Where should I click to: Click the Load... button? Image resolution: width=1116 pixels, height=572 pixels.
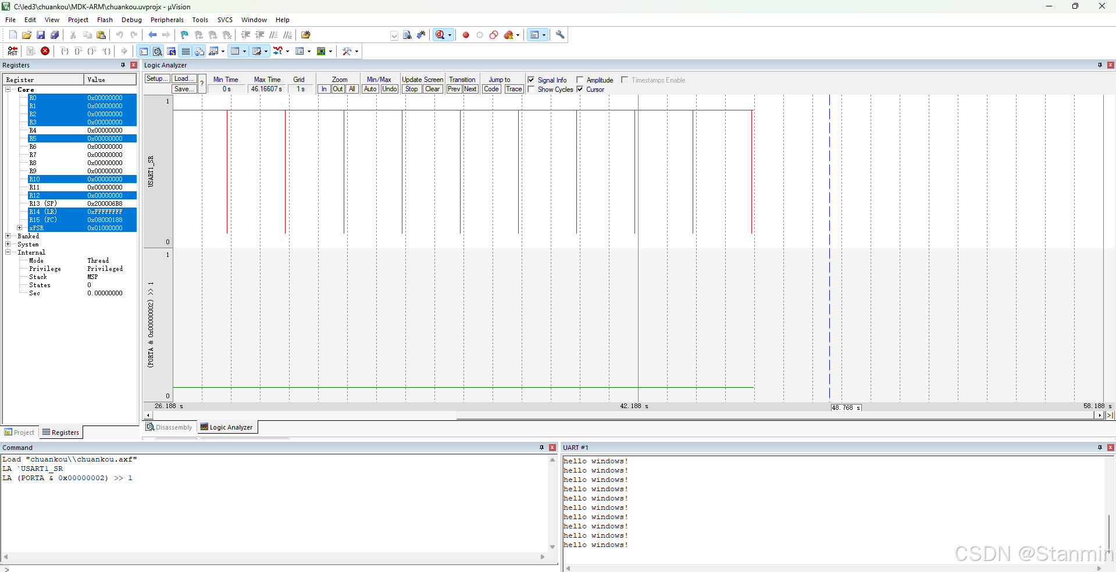click(184, 79)
